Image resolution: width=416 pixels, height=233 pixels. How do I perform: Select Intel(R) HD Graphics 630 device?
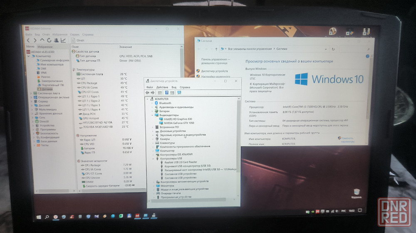pyautogui.click(x=176, y=119)
